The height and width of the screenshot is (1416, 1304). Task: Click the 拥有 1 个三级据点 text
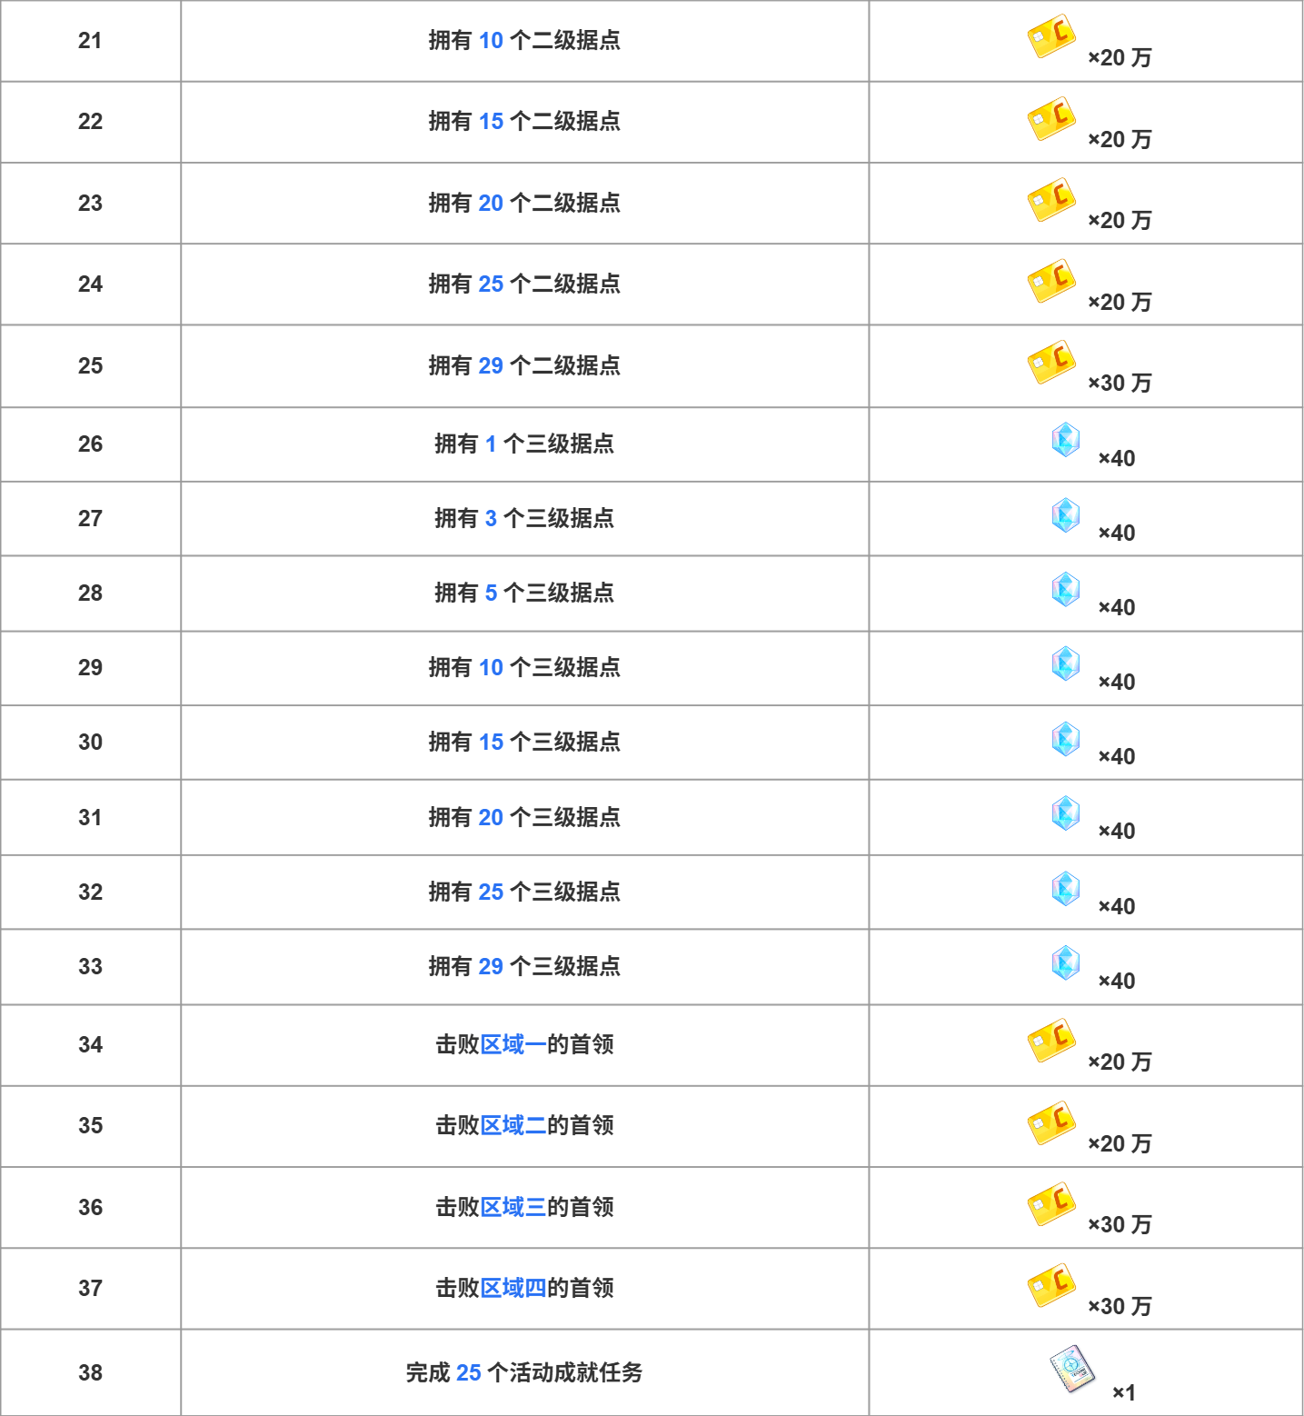pos(524,444)
